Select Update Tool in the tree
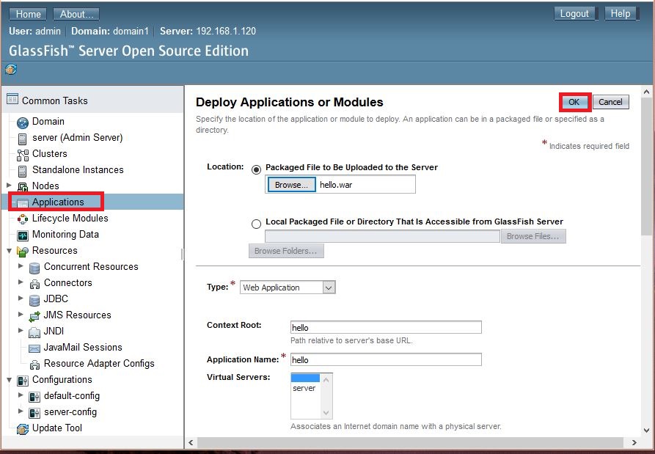The height and width of the screenshot is (454, 655). 57,428
